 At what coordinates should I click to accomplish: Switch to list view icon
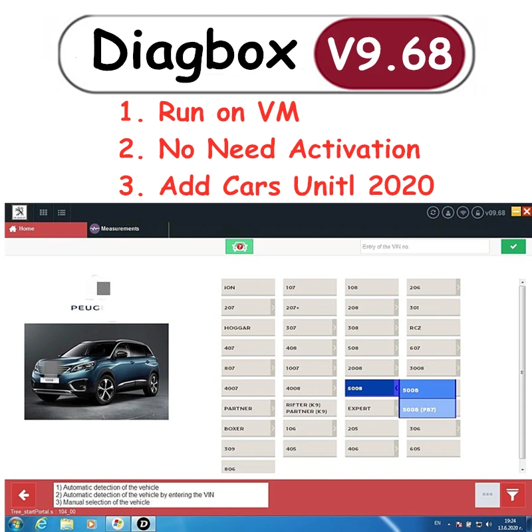pos(61,213)
